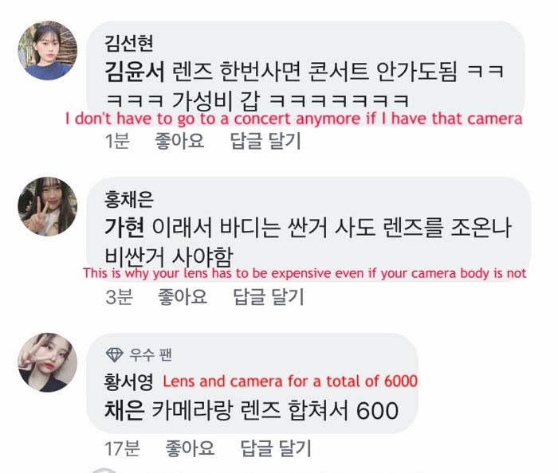Open 황서영's profile picture

coord(48,362)
